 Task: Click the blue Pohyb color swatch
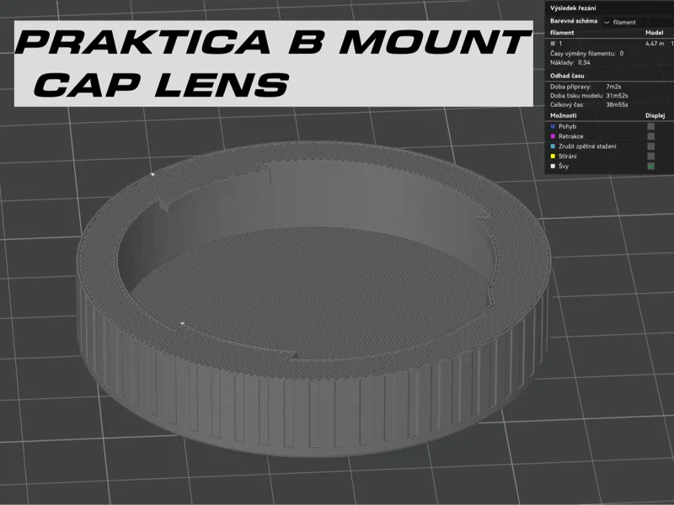(x=554, y=126)
